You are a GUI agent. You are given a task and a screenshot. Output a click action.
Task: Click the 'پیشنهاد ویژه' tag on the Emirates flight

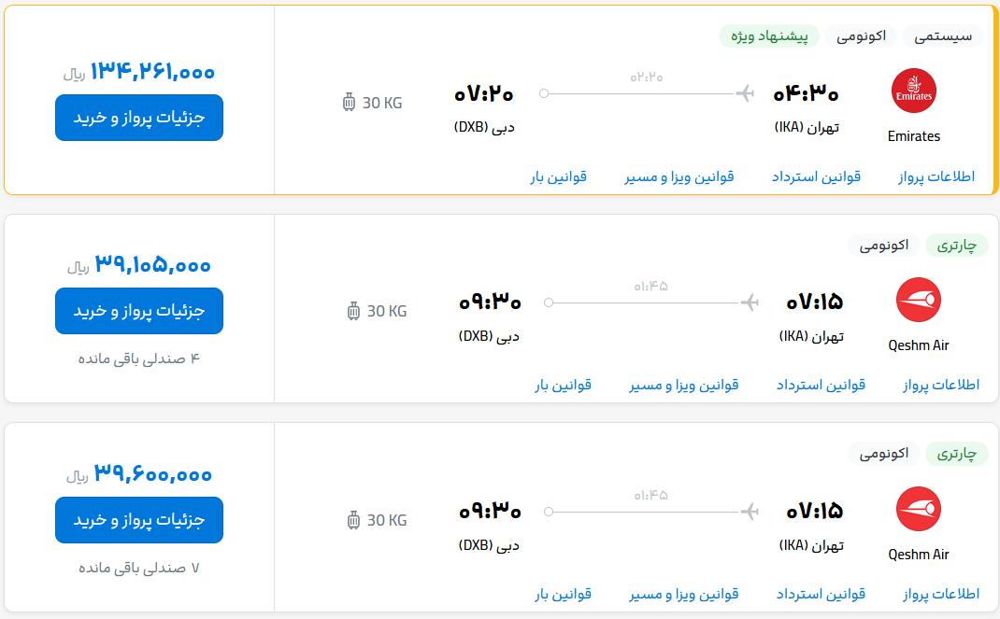point(769,36)
